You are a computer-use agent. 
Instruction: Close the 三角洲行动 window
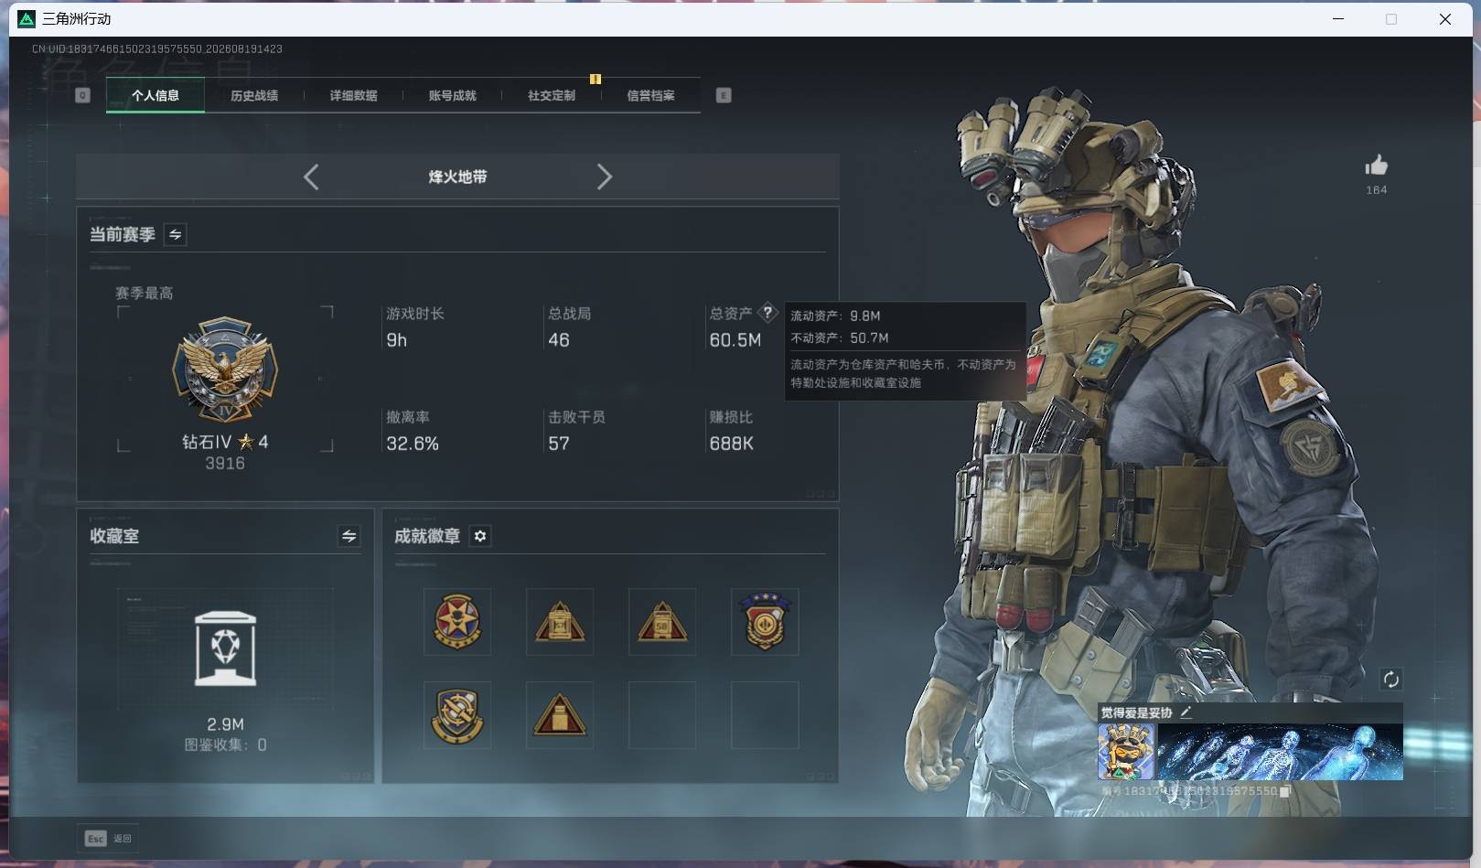1445,18
